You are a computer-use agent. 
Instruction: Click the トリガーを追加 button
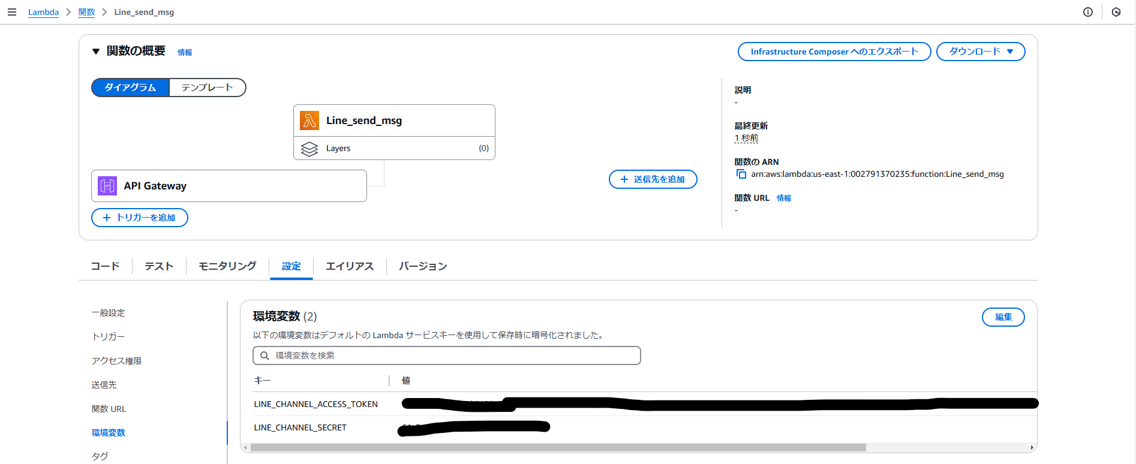(x=140, y=218)
